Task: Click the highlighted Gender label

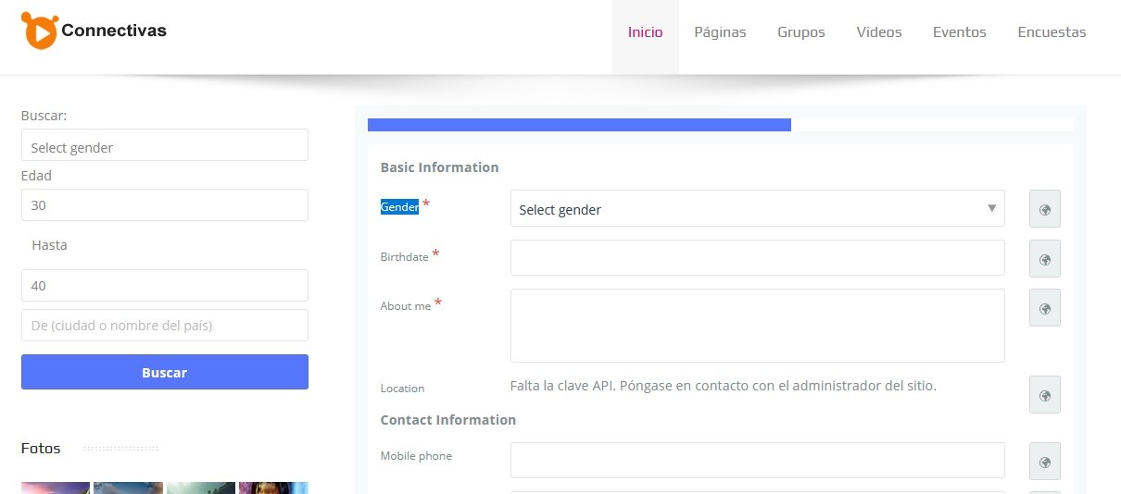Action: coord(399,207)
